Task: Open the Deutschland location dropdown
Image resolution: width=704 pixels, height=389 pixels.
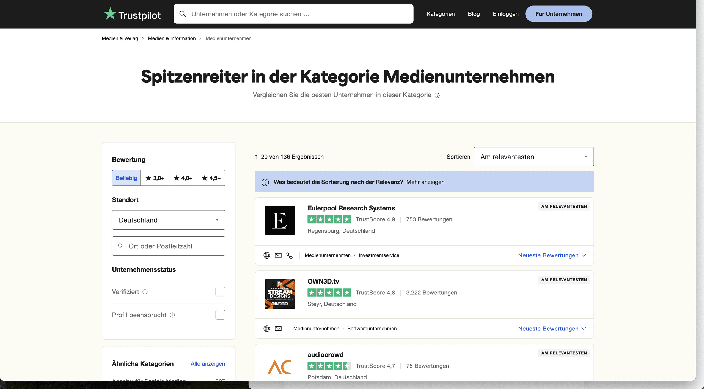Action: 168,220
